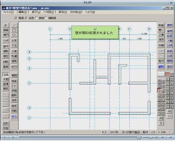Adjust the video seek bar slider thumb

coord(139,137)
